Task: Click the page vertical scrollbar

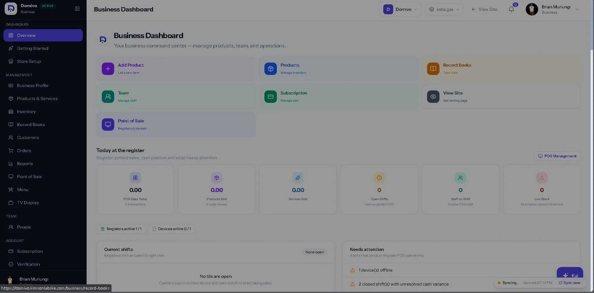Action: pyautogui.click(x=592, y=25)
